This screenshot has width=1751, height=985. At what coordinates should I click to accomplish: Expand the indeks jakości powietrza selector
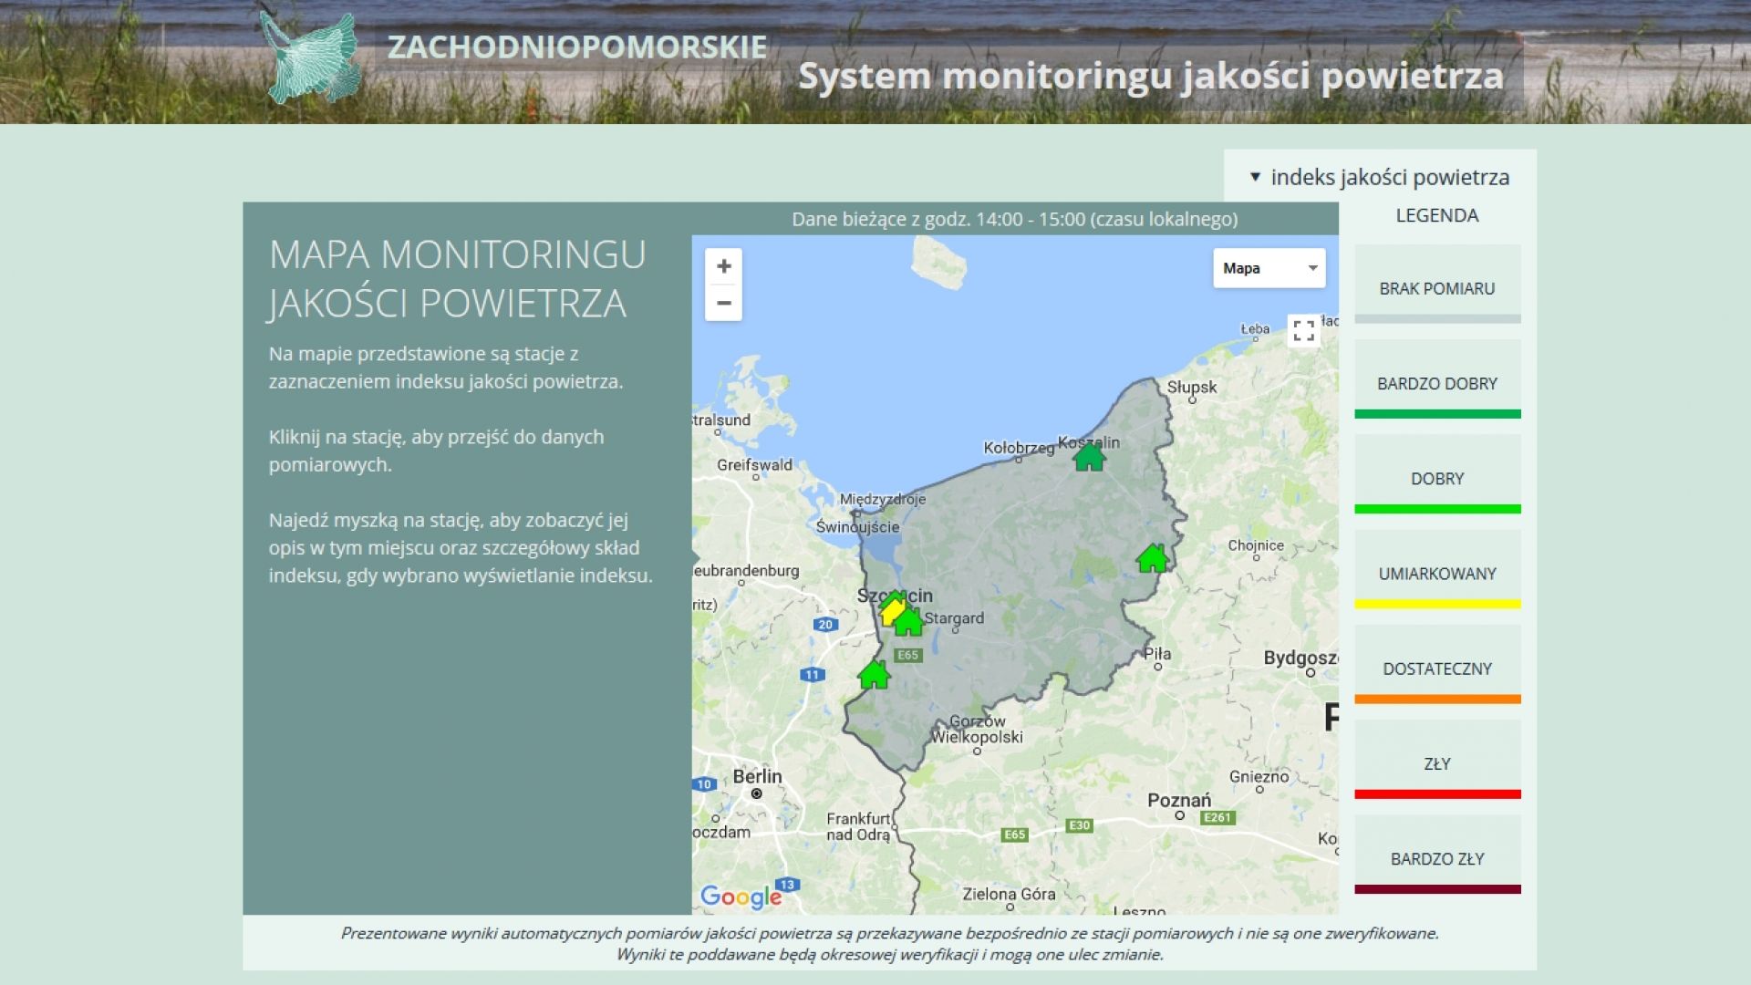[x=1379, y=177]
